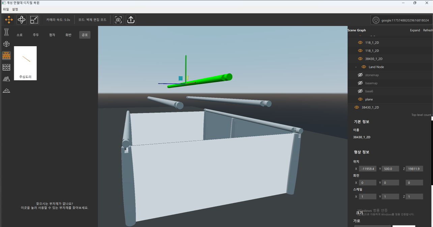Switch to the 주두 tab
The image size is (433, 227).
pos(36,35)
